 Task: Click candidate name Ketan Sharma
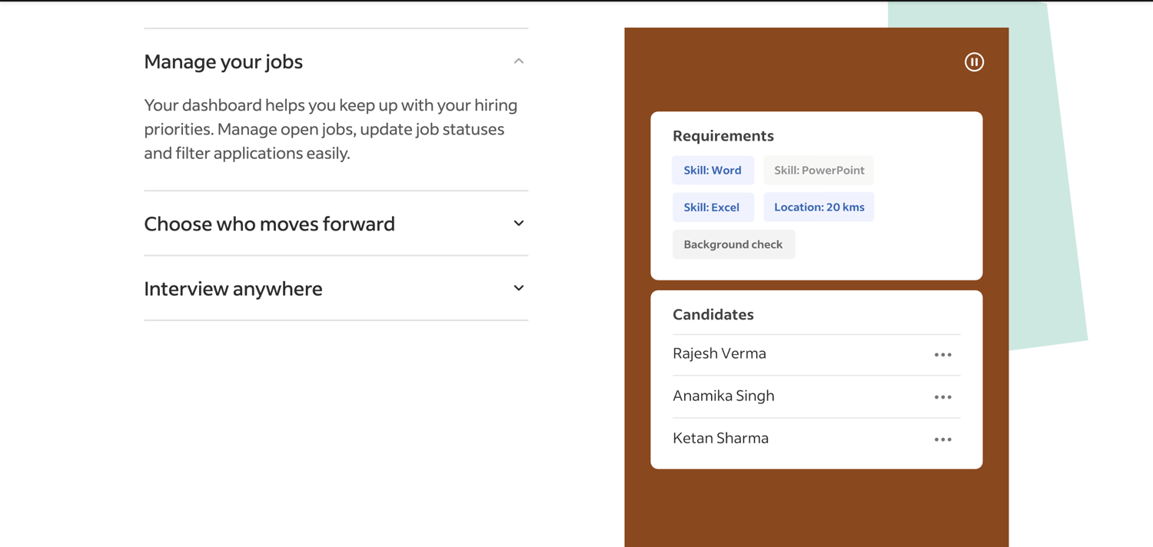720,438
